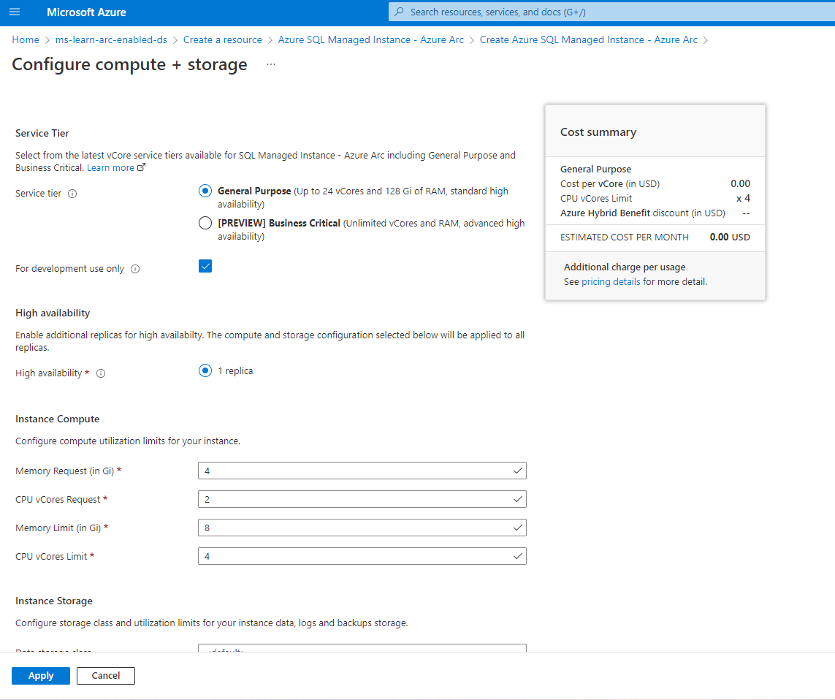Click the Additional charge per usage text
The image size is (835, 700).
pos(625,267)
